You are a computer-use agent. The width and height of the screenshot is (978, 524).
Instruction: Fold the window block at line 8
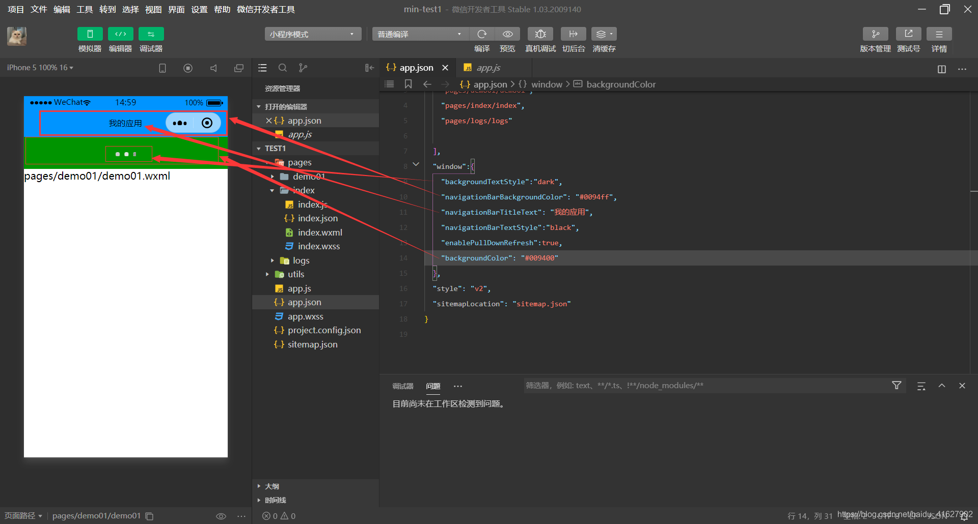click(416, 164)
